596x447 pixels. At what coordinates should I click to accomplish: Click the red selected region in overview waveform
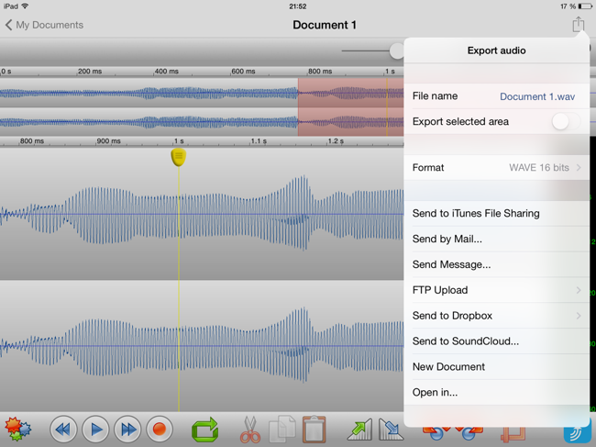350,106
